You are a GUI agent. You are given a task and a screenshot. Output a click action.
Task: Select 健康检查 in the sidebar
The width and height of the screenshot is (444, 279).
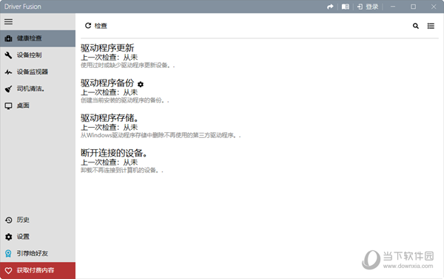tap(38, 38)
